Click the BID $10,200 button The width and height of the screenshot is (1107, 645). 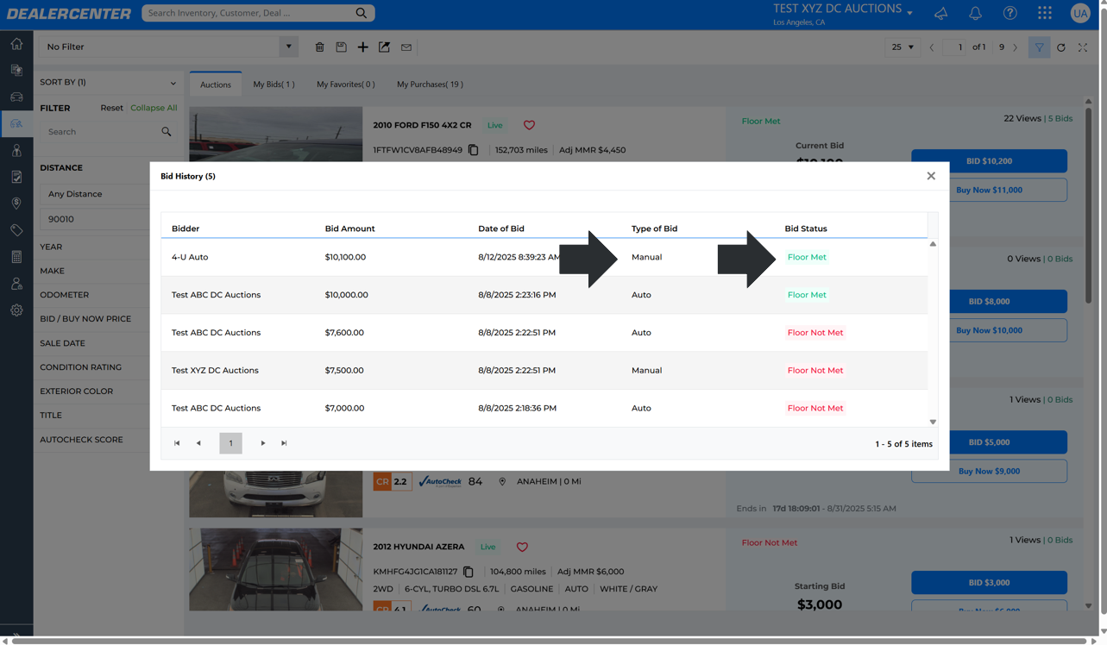(x=989, y=160)
